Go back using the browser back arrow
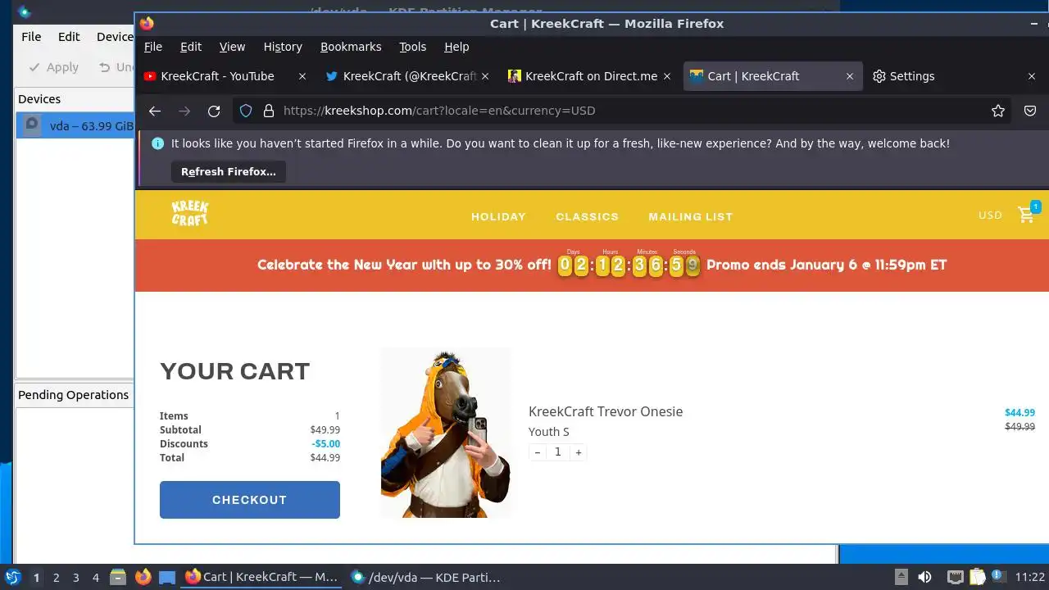The height and width of the screenshot is (590, 1049). pos(155,111)
